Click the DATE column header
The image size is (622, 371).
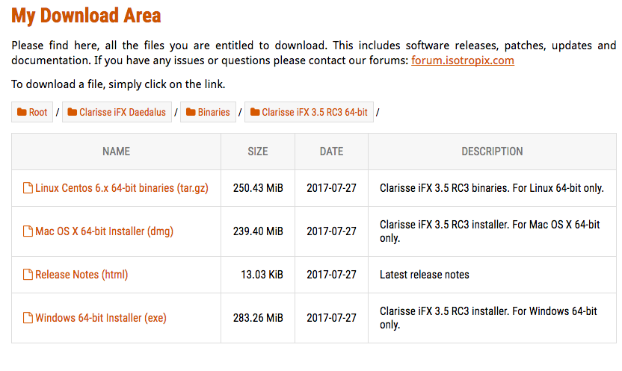pos(332,152)
